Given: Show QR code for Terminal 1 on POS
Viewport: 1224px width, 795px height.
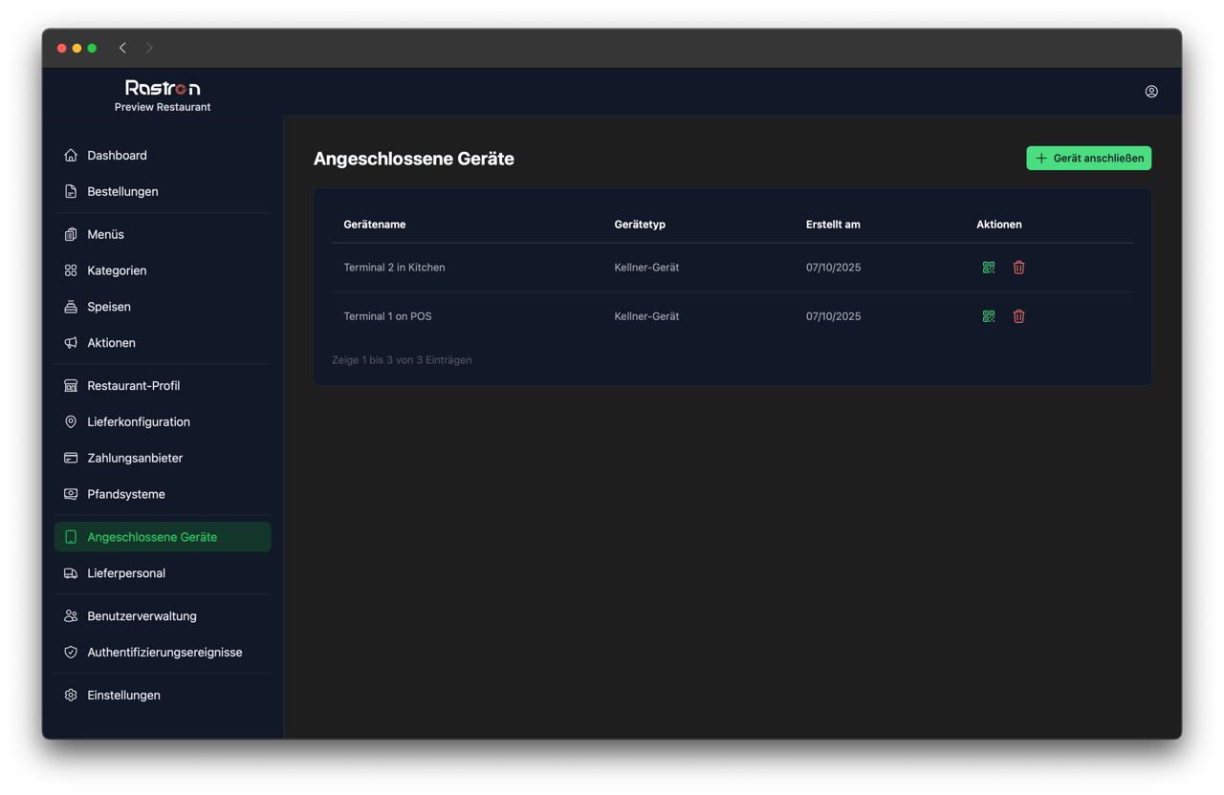Looking at the screenshot, I should point(989,316).
